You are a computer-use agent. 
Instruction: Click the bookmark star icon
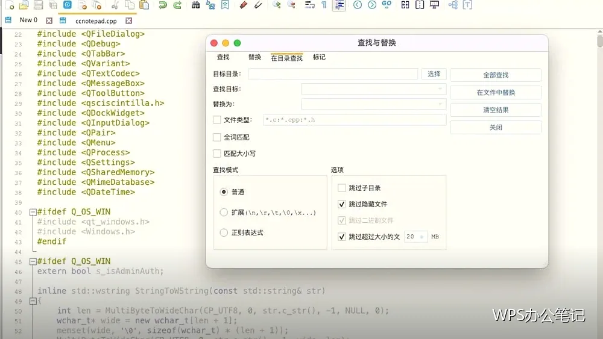click(x=225, y=5)
